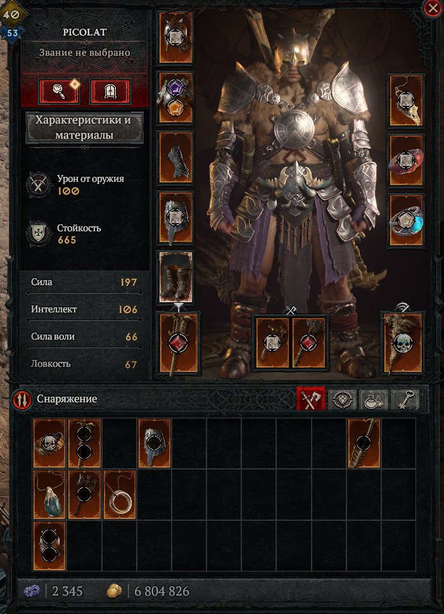Click the gold amount 6 804 826
Screen dimensions: 444x614
[x=162, y=591]
